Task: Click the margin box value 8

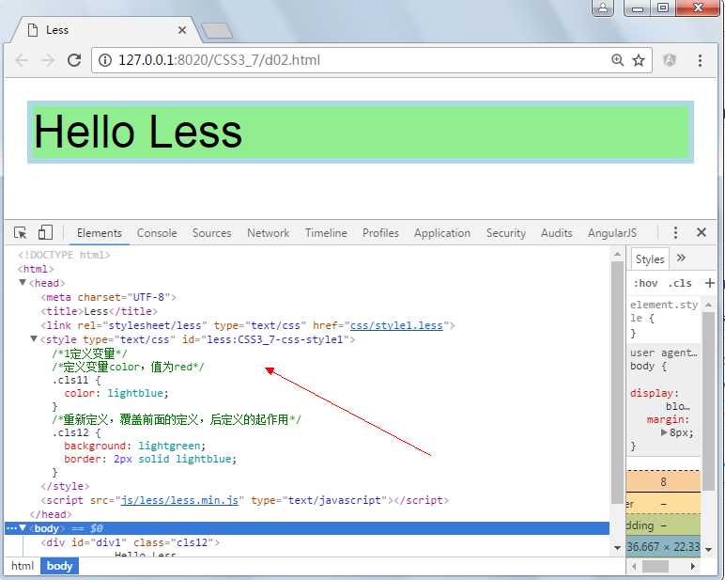Action: [664, 482]
